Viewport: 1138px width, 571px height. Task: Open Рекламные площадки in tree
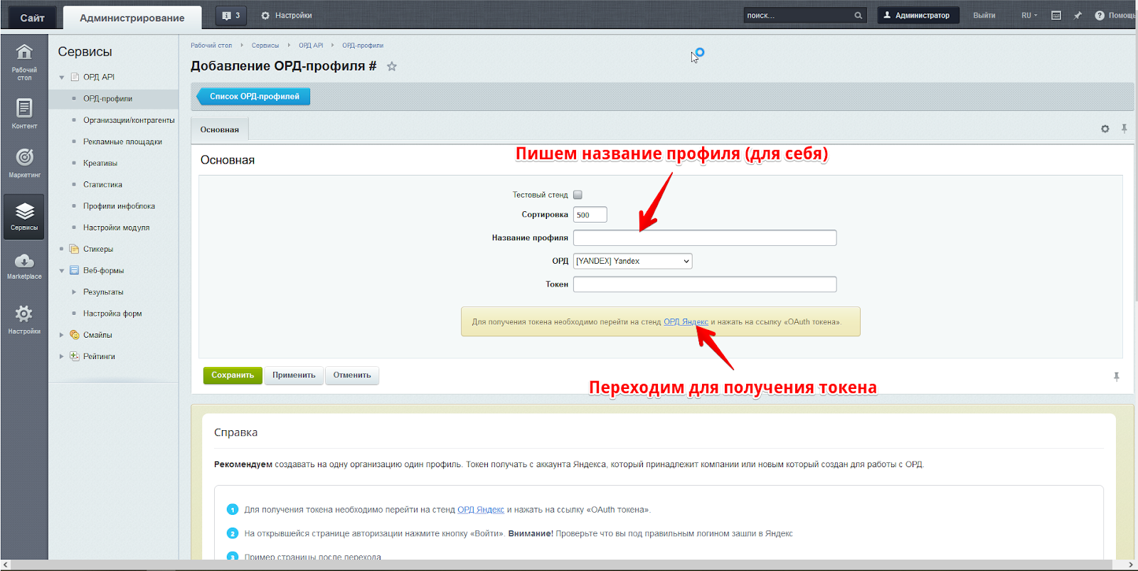coord(122,142)
